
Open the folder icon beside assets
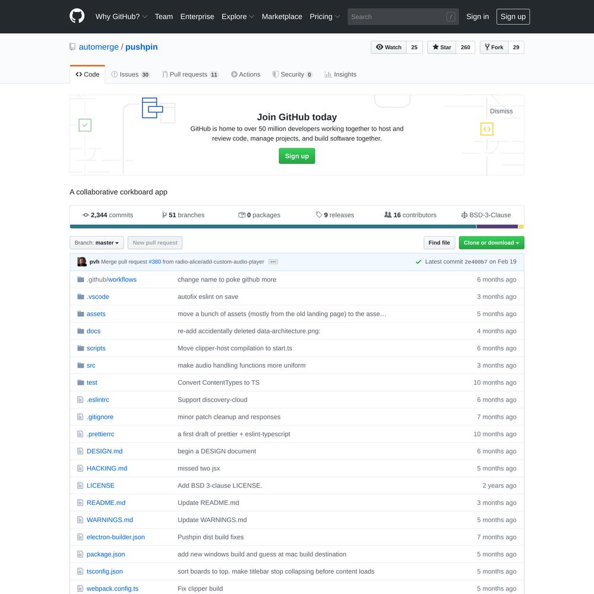80,314
